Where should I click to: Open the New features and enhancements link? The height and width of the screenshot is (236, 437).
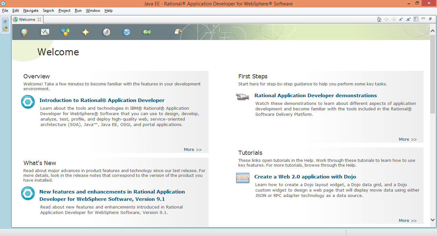coord(112,195)
